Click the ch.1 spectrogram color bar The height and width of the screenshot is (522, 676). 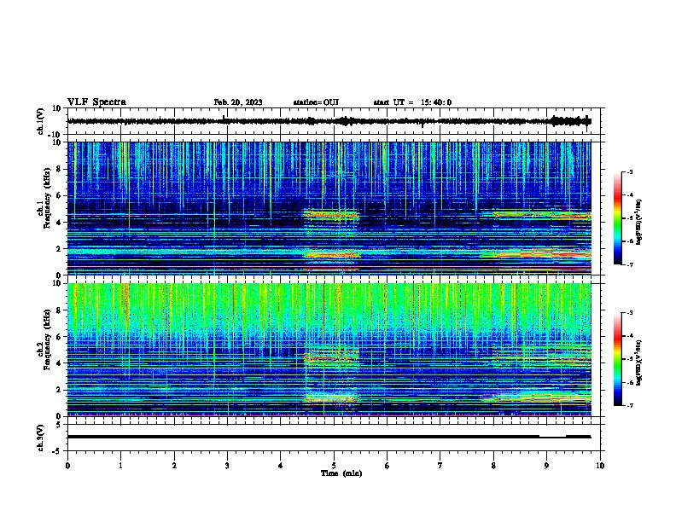tap(618, 218)
